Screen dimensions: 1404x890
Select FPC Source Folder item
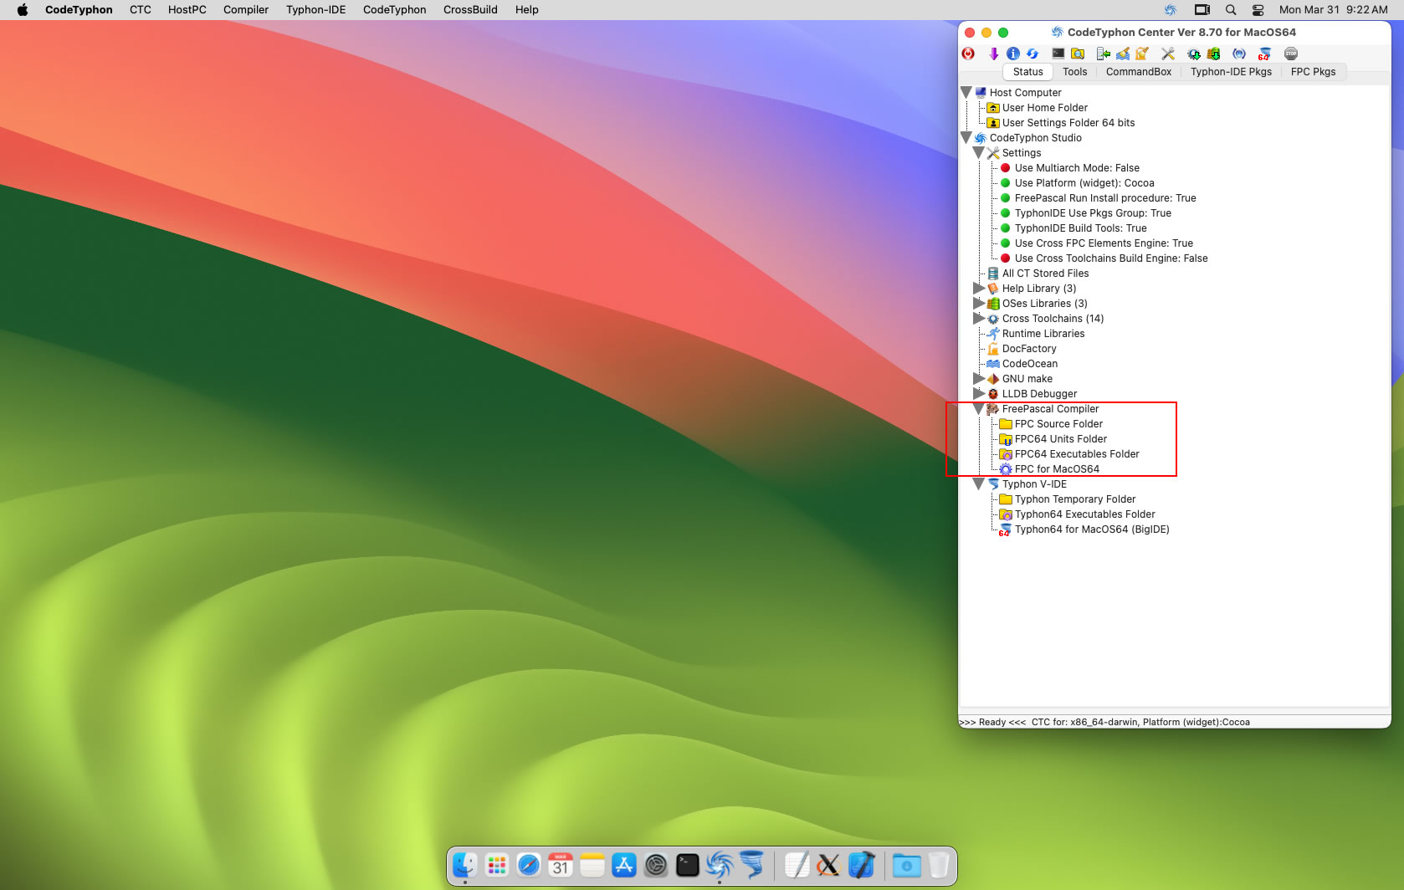click(1058, 424)
